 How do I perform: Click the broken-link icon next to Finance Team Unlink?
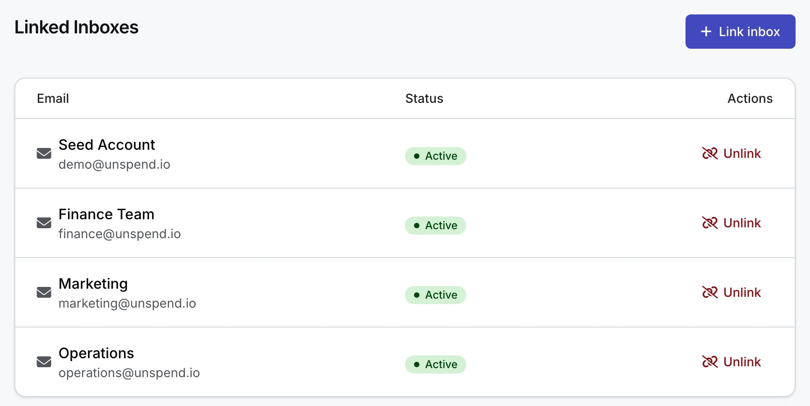pos(710,223)
